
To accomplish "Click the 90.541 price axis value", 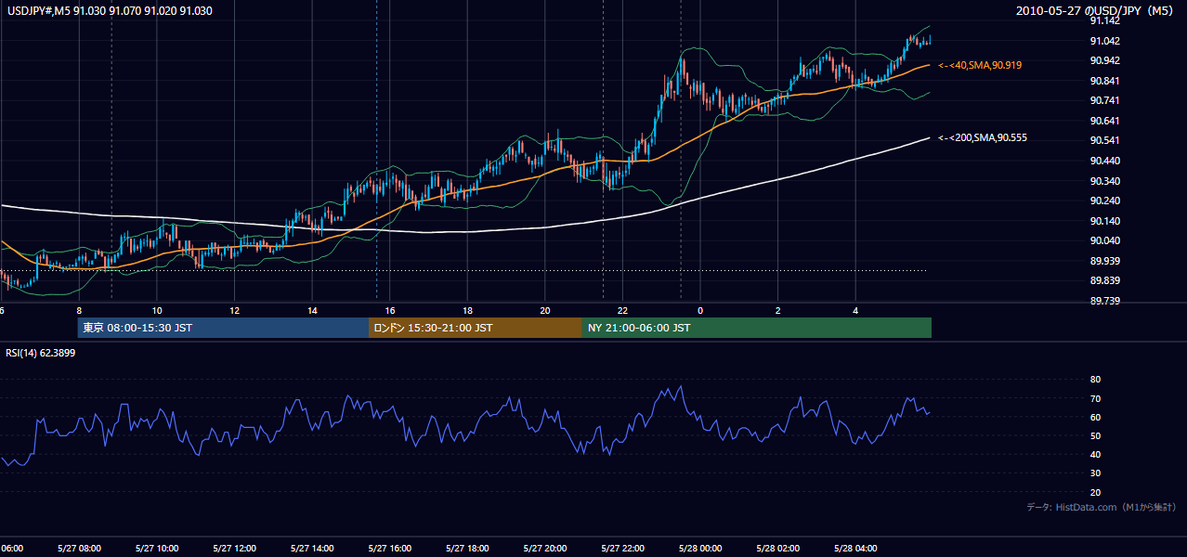I will coord(1104,140).
